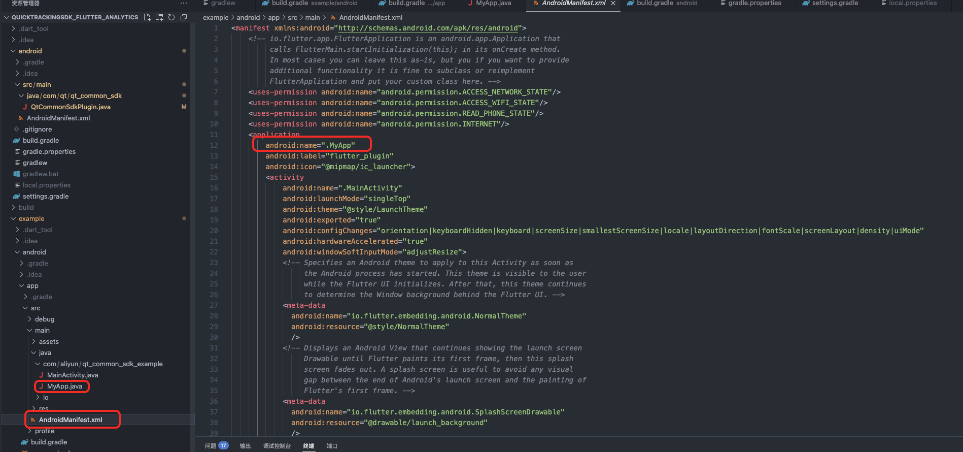Click the AndroidManifest.xml breadcrumb segment
Image resolution: width=963 pixels, height=452 pixels.
click(x=371, y=17)
